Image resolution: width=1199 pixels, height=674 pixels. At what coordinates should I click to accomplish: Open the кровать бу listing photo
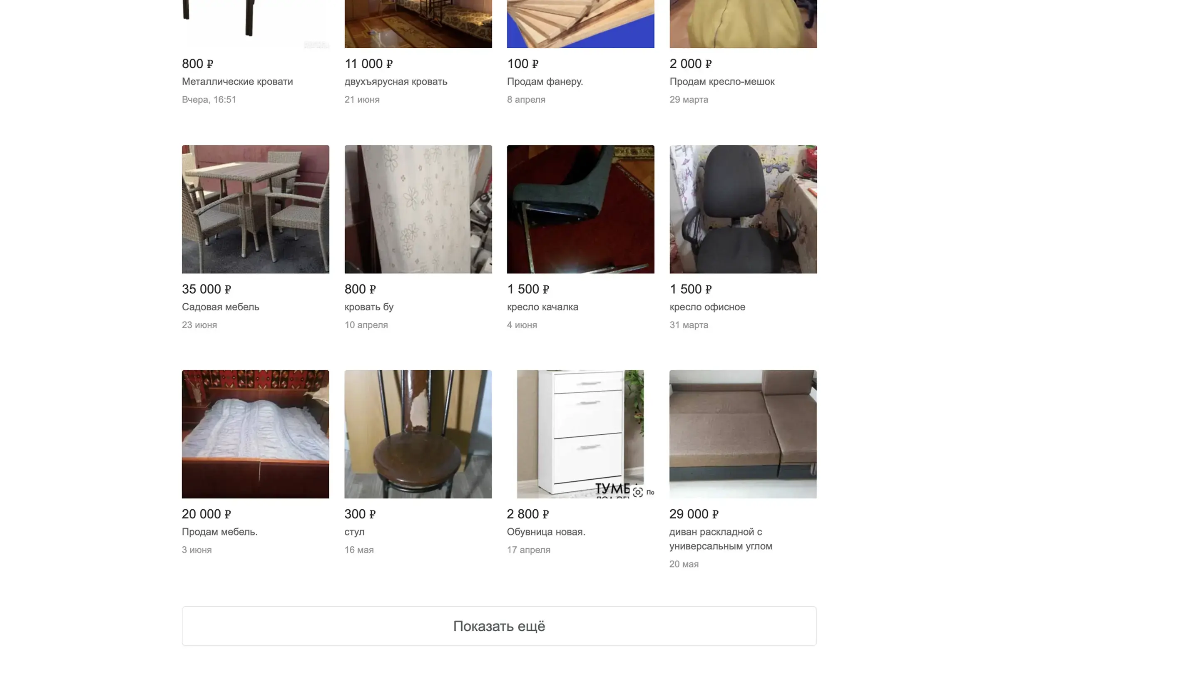(418, 209)
